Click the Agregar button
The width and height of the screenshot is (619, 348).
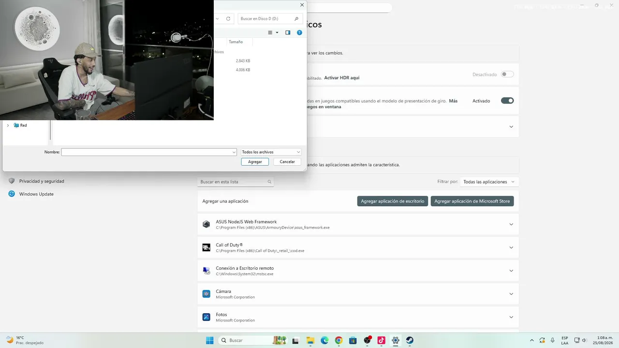tap(255, 161)
